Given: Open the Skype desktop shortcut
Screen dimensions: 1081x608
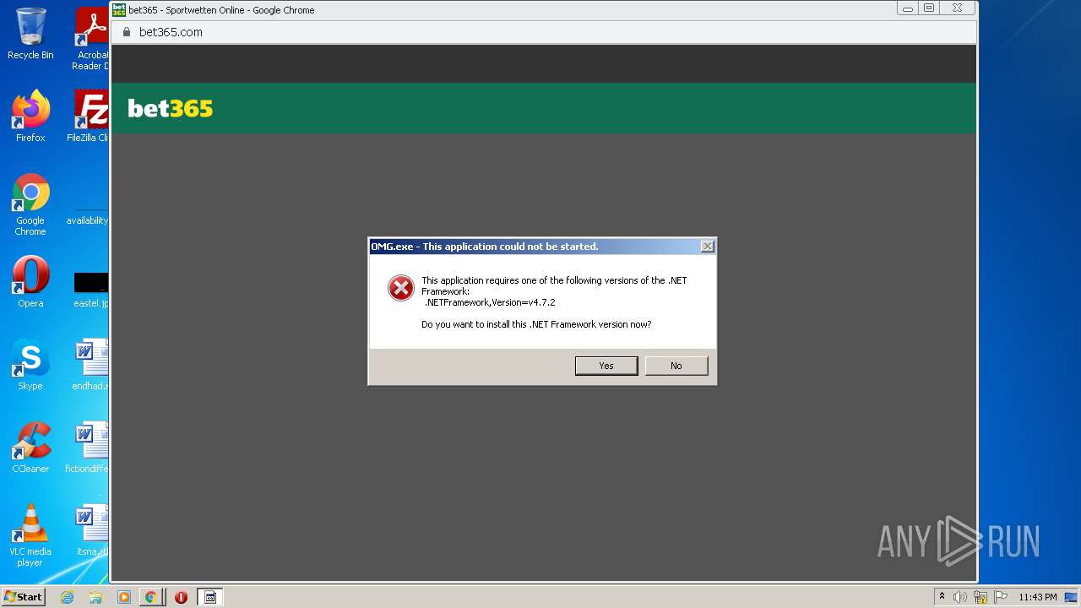Looking at the screenshot, I should point(30,365).
